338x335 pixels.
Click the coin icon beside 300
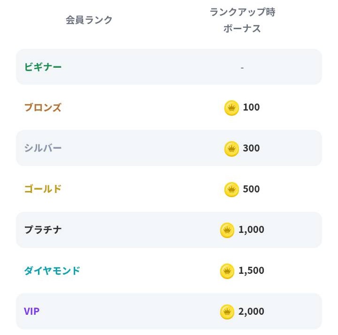(231, 149)
